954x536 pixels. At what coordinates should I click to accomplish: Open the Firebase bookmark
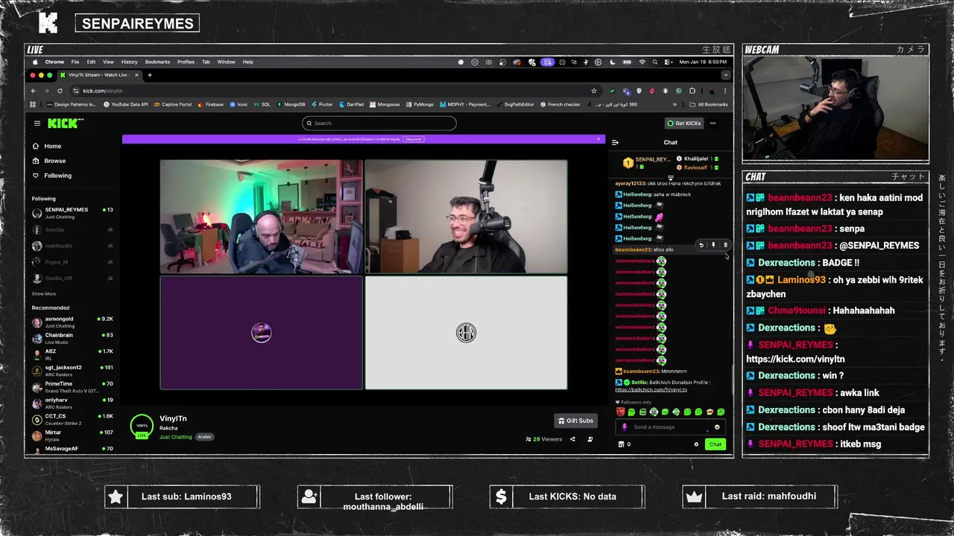[211, 104]
